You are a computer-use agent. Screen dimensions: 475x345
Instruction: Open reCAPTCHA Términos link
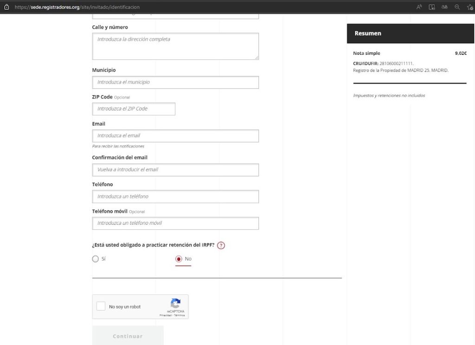[180, 315]
